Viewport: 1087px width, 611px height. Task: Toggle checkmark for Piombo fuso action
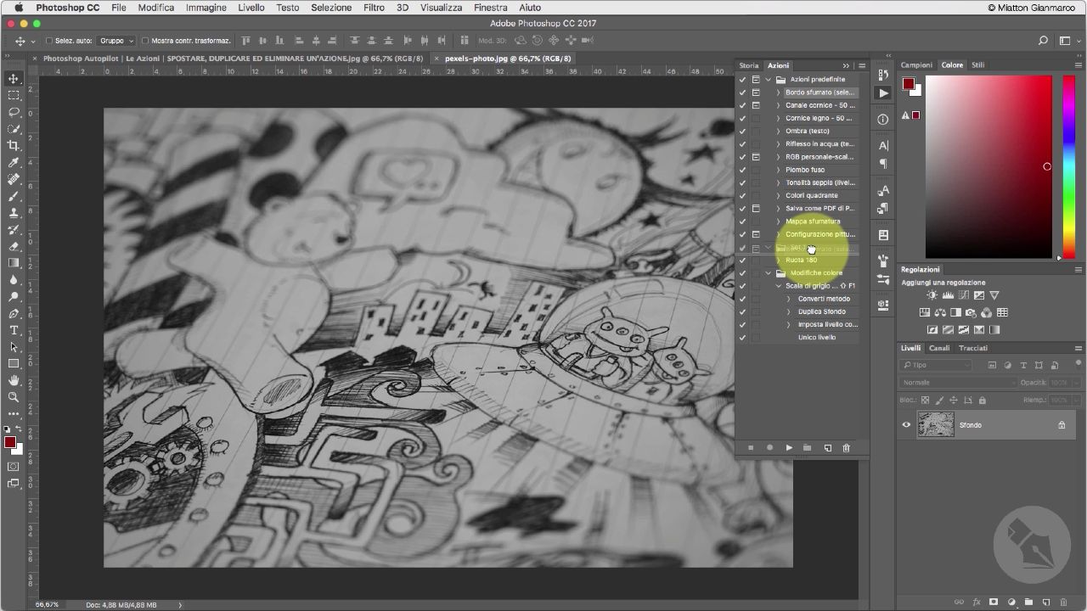pos(742,170)
